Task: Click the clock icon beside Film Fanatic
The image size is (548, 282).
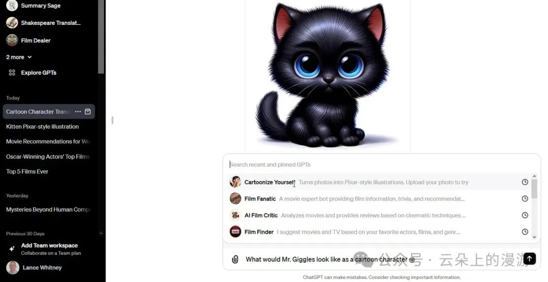Action: tap(525, 198)
